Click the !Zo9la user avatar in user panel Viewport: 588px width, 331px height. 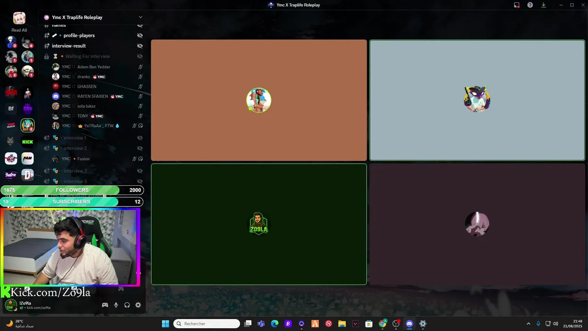(11, 305)
